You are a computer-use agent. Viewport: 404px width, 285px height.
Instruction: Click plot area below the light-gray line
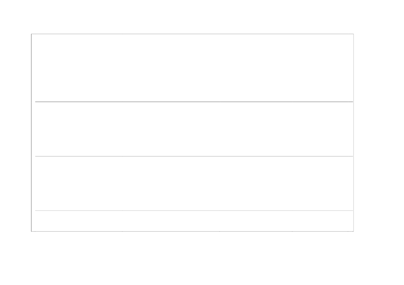tap(194, 221)
